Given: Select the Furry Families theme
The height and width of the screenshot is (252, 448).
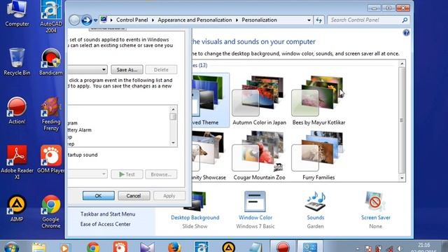Looking at the screenshot, I should pyautogui.click(x=318, y=155).
